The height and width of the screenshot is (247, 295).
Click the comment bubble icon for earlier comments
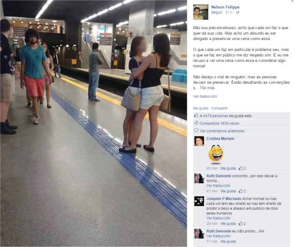point(196,131)
